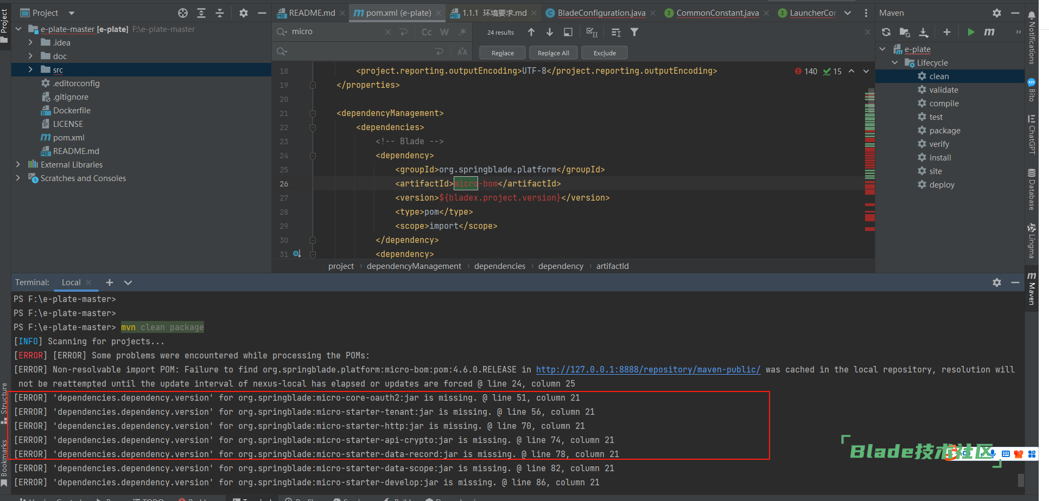Open Structure tool window
1049x501 pixels.
tap(4, 404)
